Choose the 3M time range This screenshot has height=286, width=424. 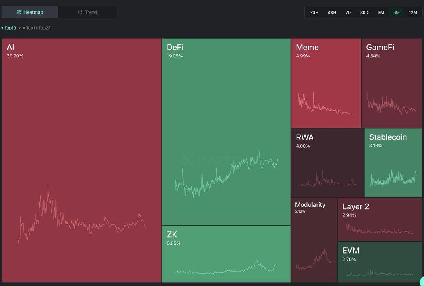(x=381, y=12)
